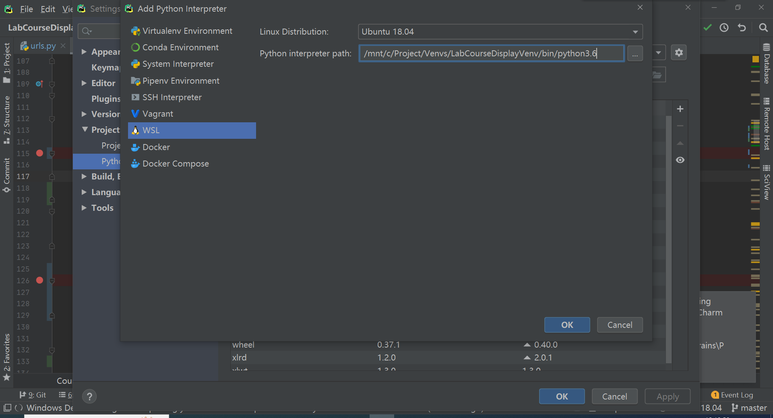The image size is (773, 418).
Task: Open Keymap settings page
Action: tap(105, 67)
